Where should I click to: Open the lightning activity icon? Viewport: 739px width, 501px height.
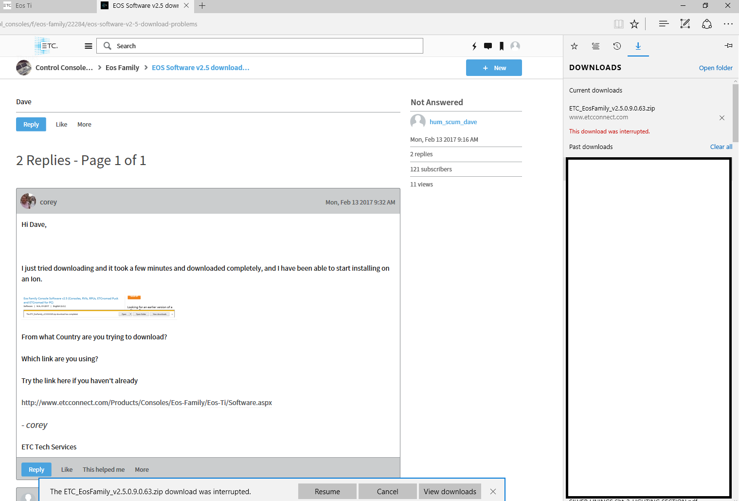[474, 46]
